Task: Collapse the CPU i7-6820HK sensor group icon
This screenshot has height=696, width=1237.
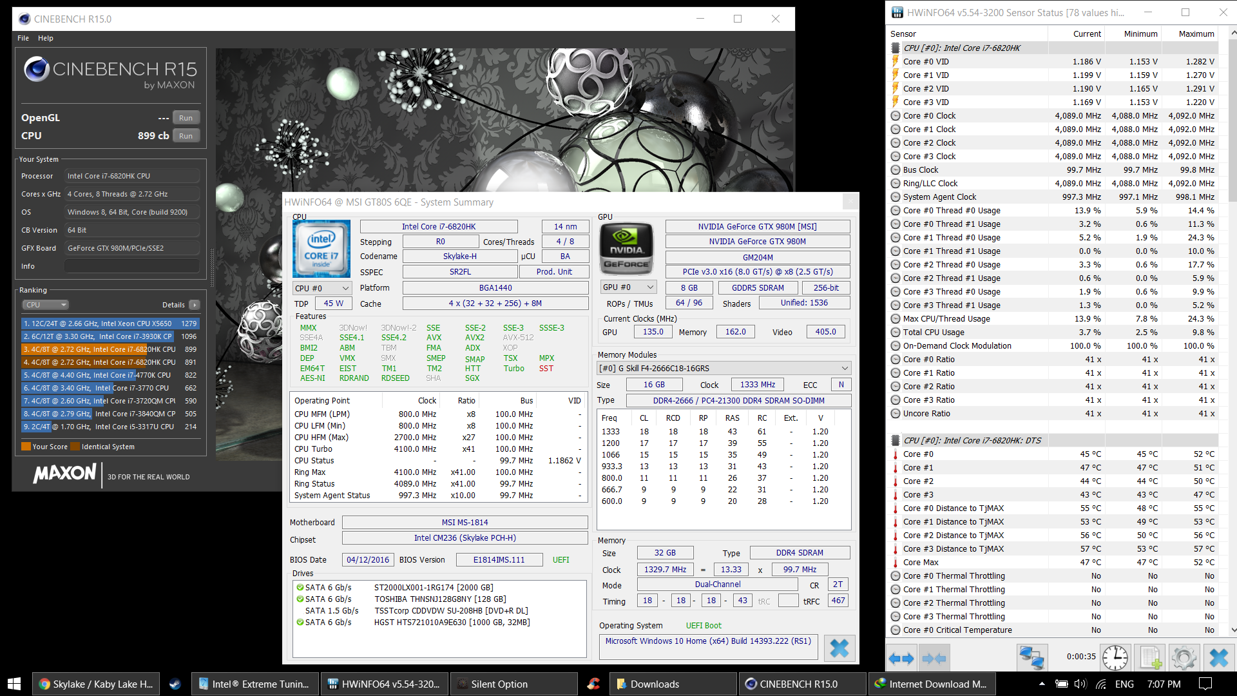Action: pyautogui.click(x=895, y=48)
